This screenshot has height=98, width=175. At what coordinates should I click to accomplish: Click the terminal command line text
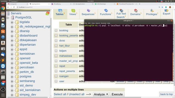(x=135, y=26)
